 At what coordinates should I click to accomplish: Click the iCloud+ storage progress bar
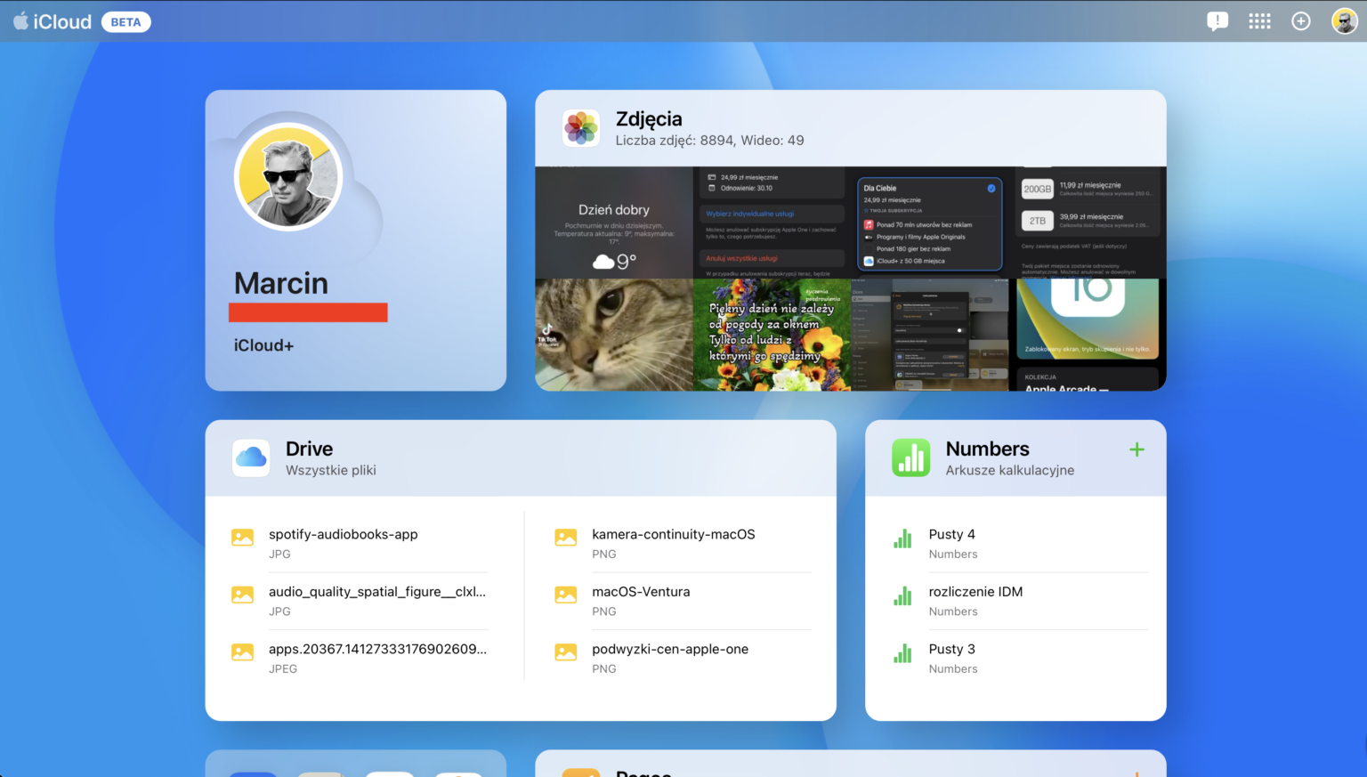(308, 312)
